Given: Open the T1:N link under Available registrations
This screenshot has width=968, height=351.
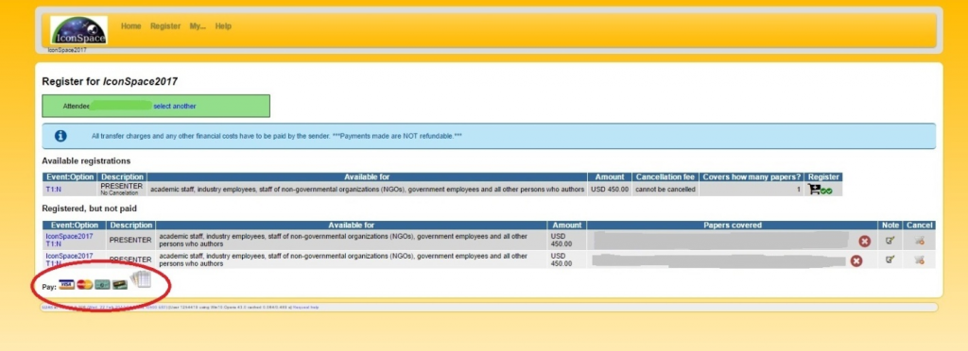Looking at the screenshot, I should pyautogui.click(x=55, y=190).
